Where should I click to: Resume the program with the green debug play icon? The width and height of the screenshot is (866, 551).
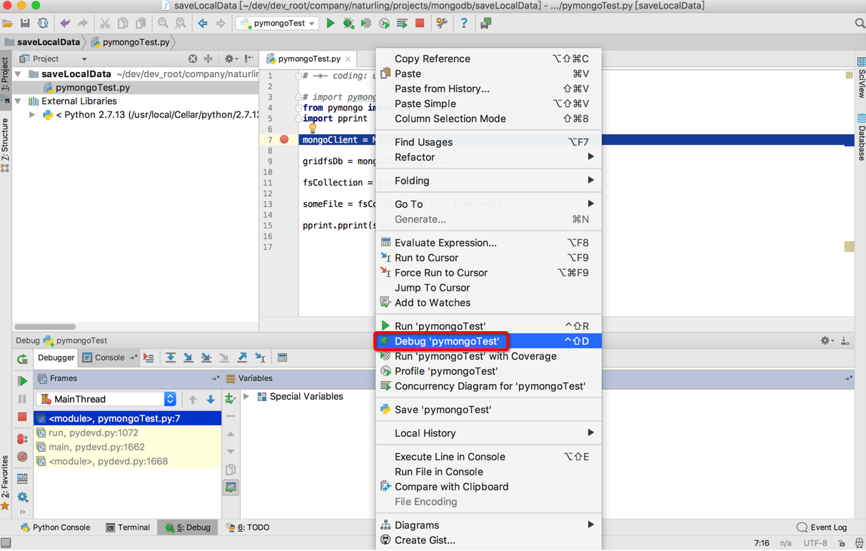22,381
